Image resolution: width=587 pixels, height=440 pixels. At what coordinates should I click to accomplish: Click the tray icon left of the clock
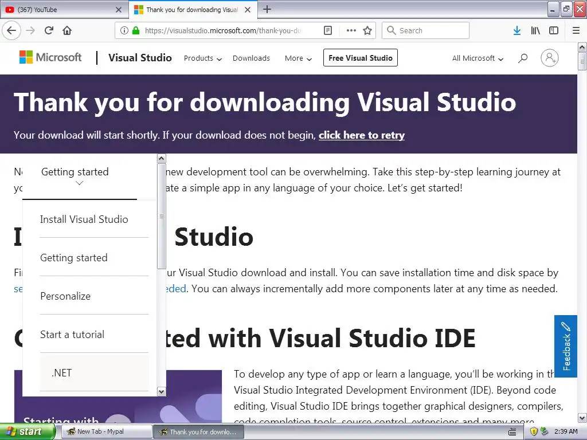pos(545,431)
